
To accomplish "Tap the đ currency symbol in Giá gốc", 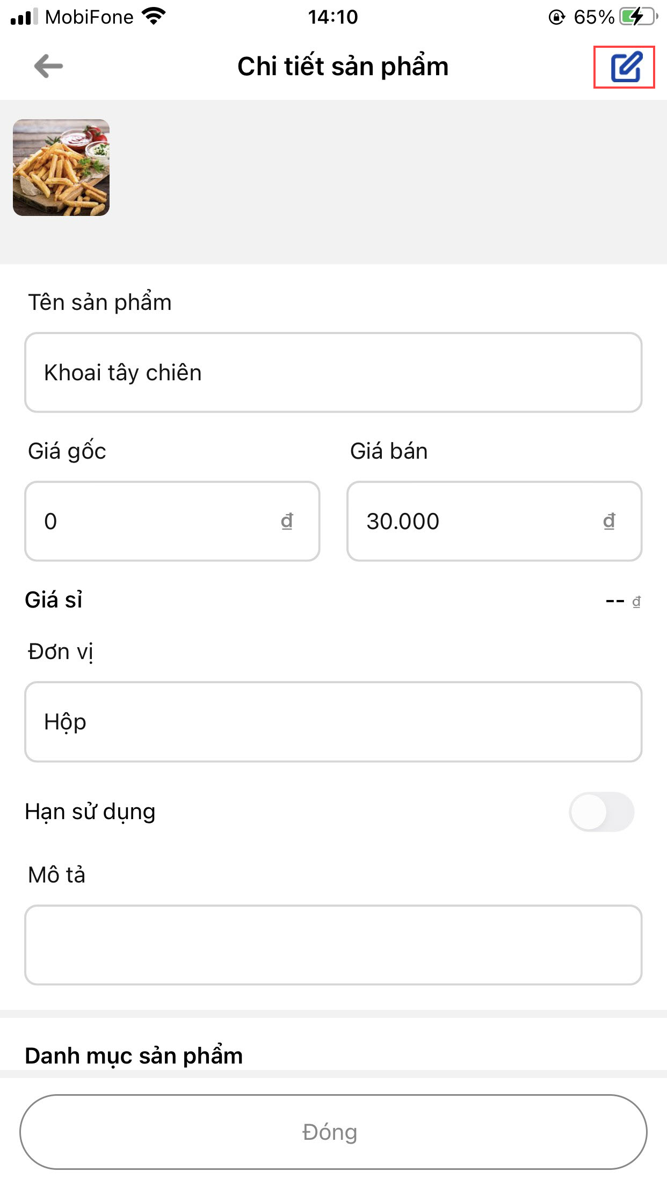I will click(287, 521).
